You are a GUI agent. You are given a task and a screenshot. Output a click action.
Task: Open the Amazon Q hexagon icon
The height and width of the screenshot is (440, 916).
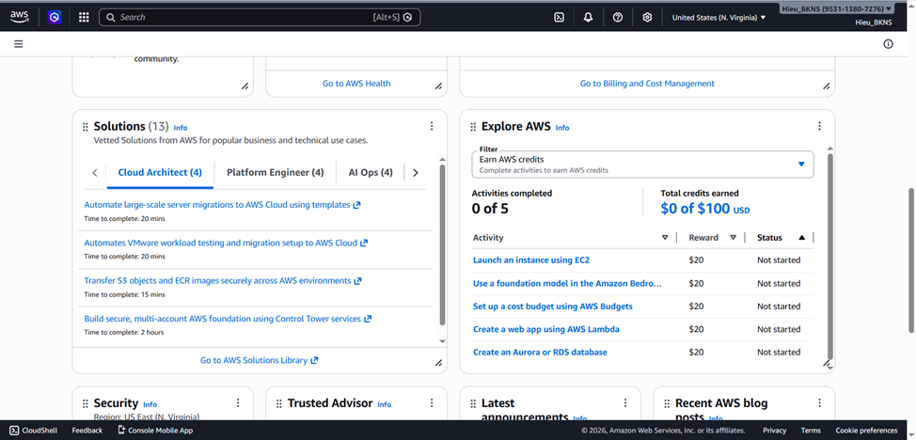click(x=55, y=18)
